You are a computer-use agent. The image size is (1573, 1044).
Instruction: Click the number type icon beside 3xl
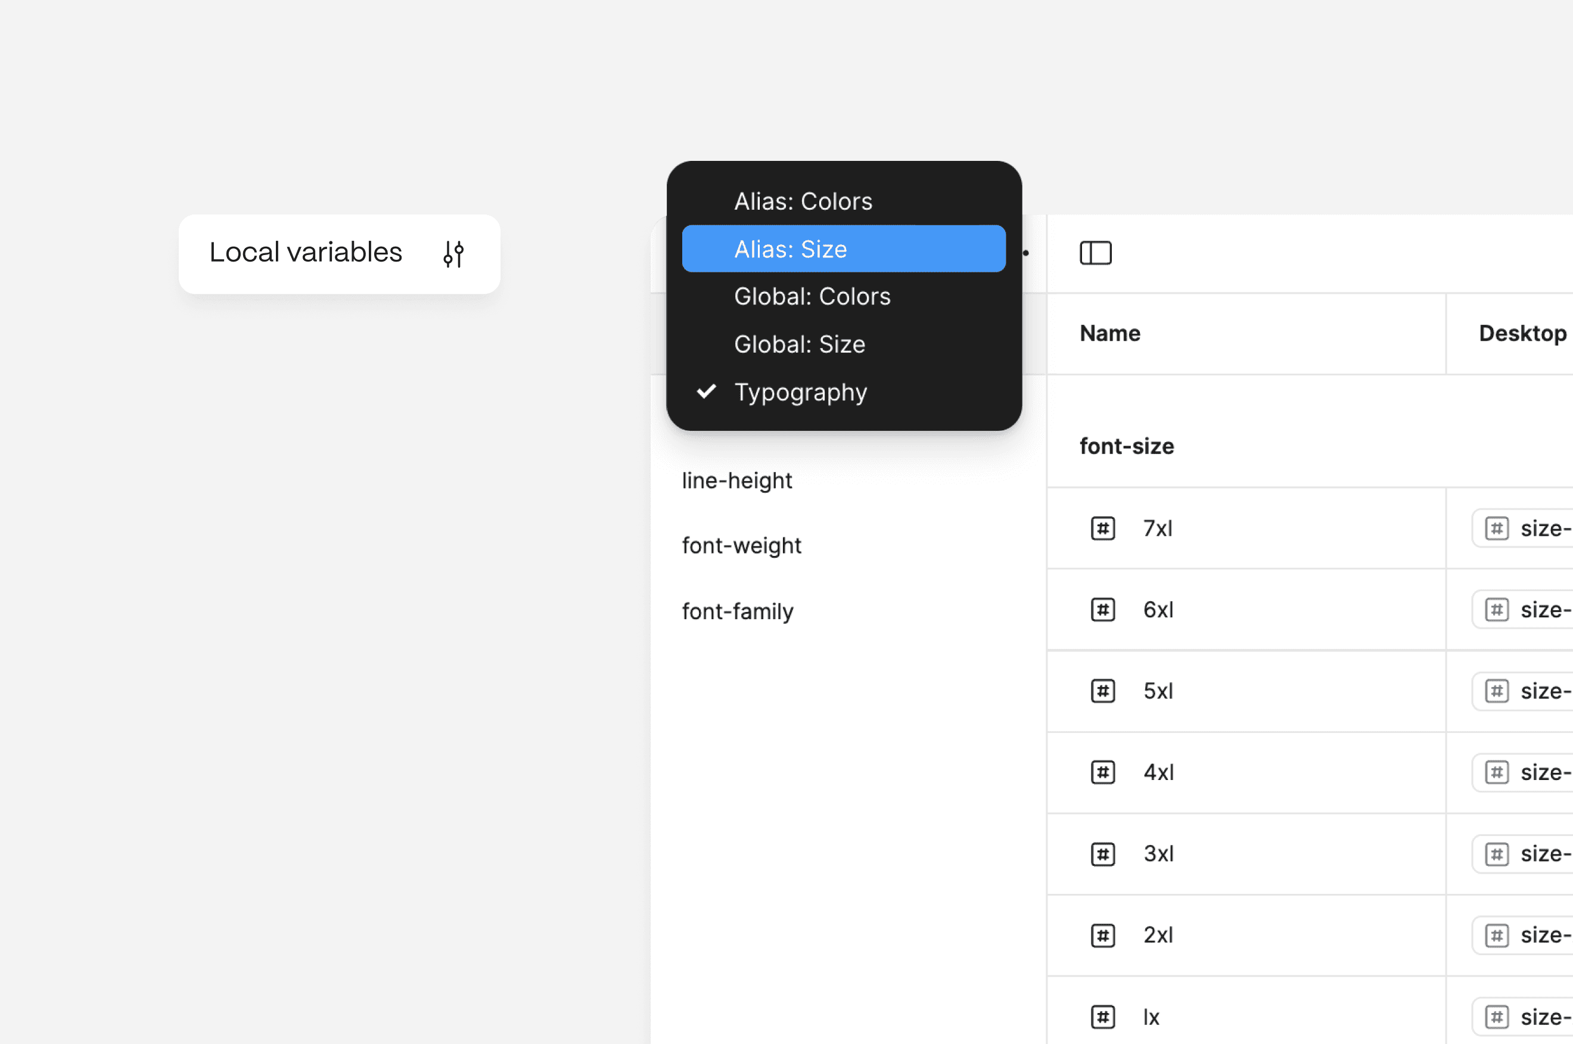click(1102, 855)
